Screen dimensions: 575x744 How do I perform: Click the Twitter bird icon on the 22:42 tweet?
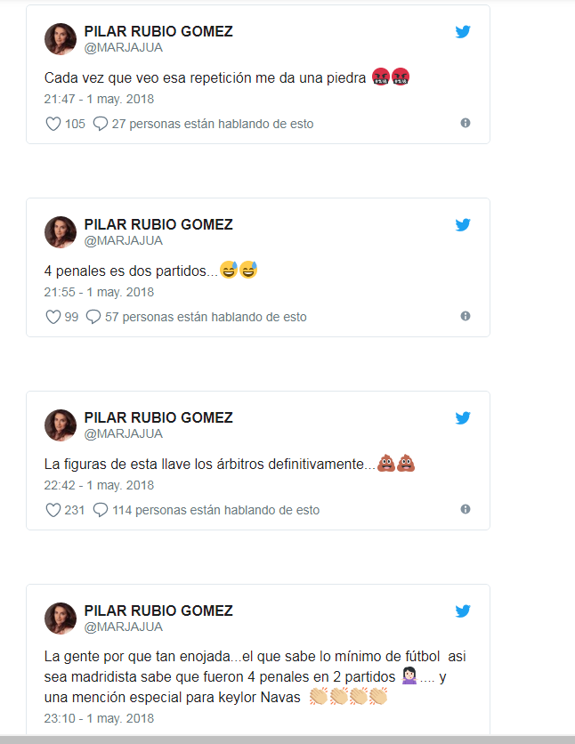463,418
